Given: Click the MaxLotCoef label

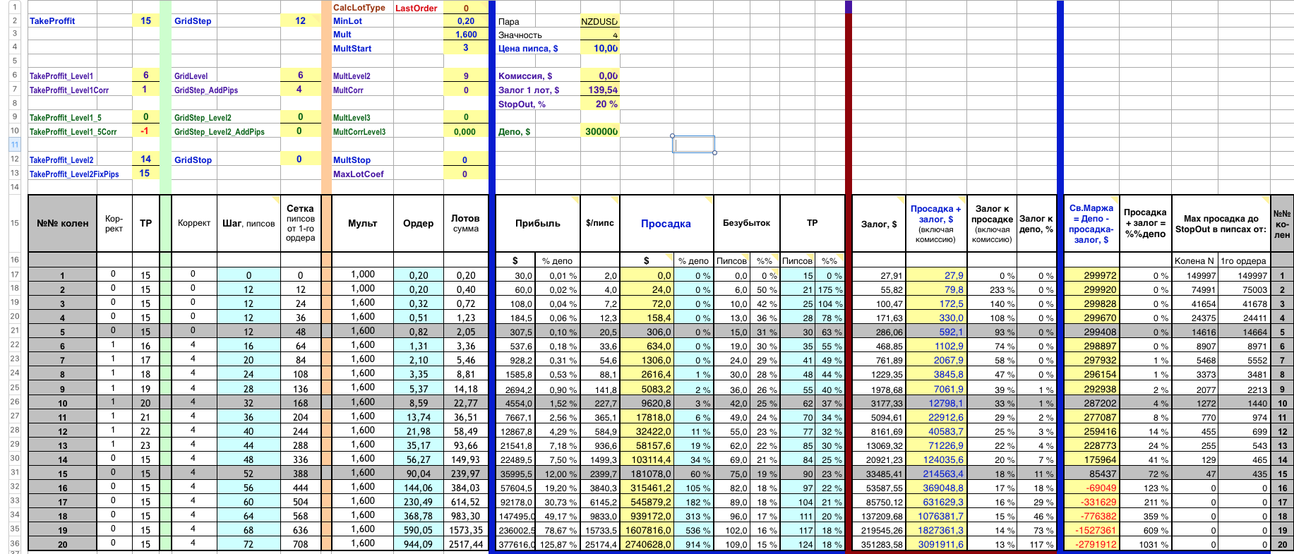Looking at the screenshot, I should pyautogui.click(x=359, y=174).
